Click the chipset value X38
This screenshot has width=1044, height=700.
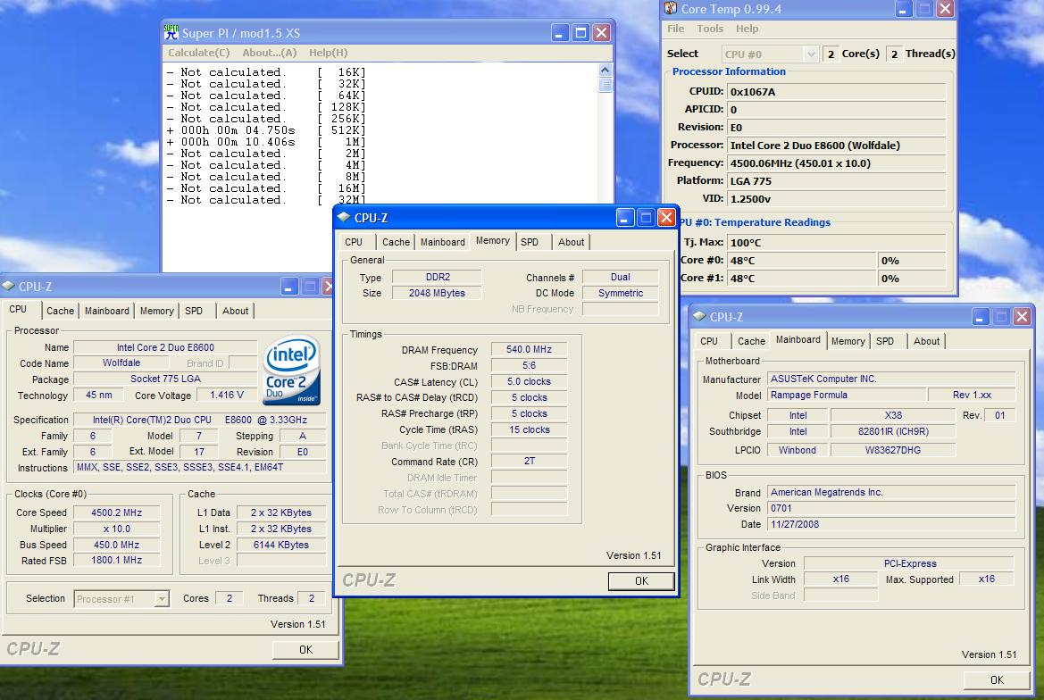pyautogui.click(x=893, y=415)
